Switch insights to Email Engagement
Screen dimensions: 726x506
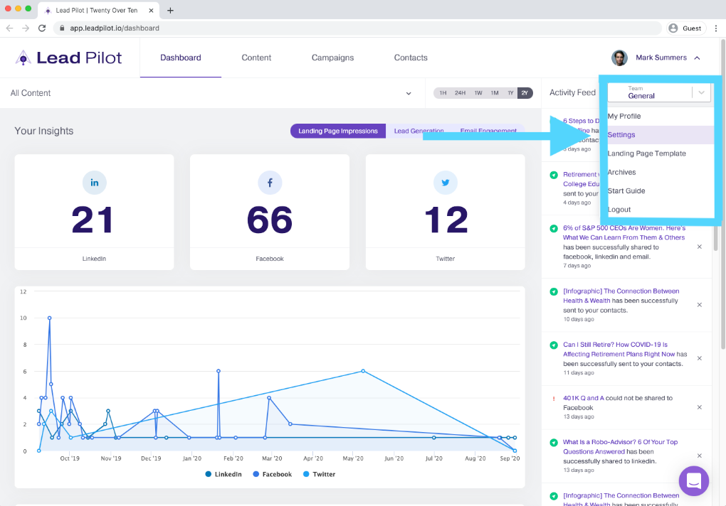click(488, 131)
